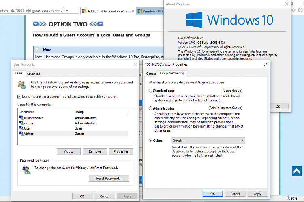Select the Maintenance user row
The width and height of the screenshot is (304, 202).
pos(74,118)
